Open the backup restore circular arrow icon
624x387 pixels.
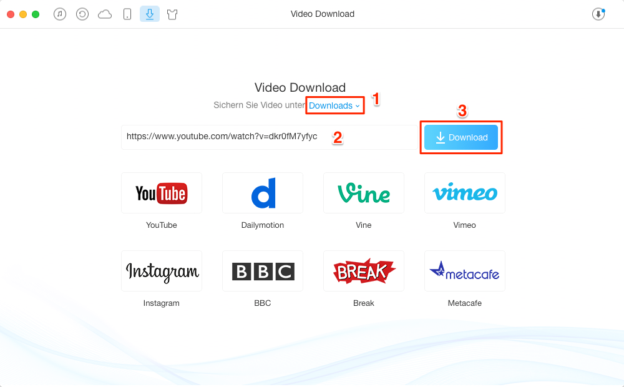pyautogui.click(x=82, y=14)
